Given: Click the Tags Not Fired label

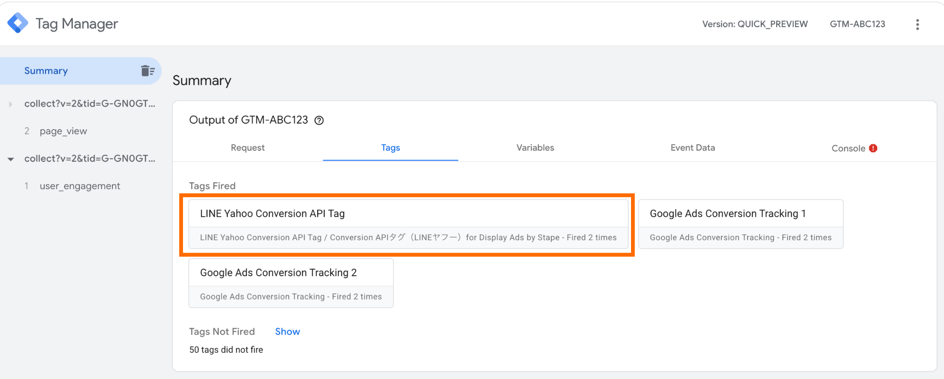Looking at the screenshot, I should pos(222,332).
